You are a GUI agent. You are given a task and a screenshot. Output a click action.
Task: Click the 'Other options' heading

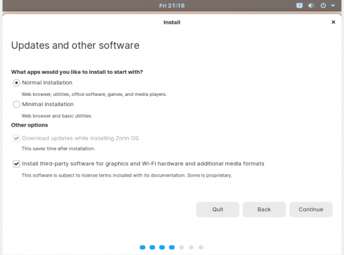[x=29, y=125]
